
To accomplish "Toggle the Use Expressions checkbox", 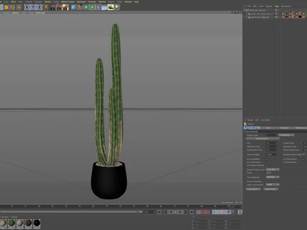I will [304, 159].
